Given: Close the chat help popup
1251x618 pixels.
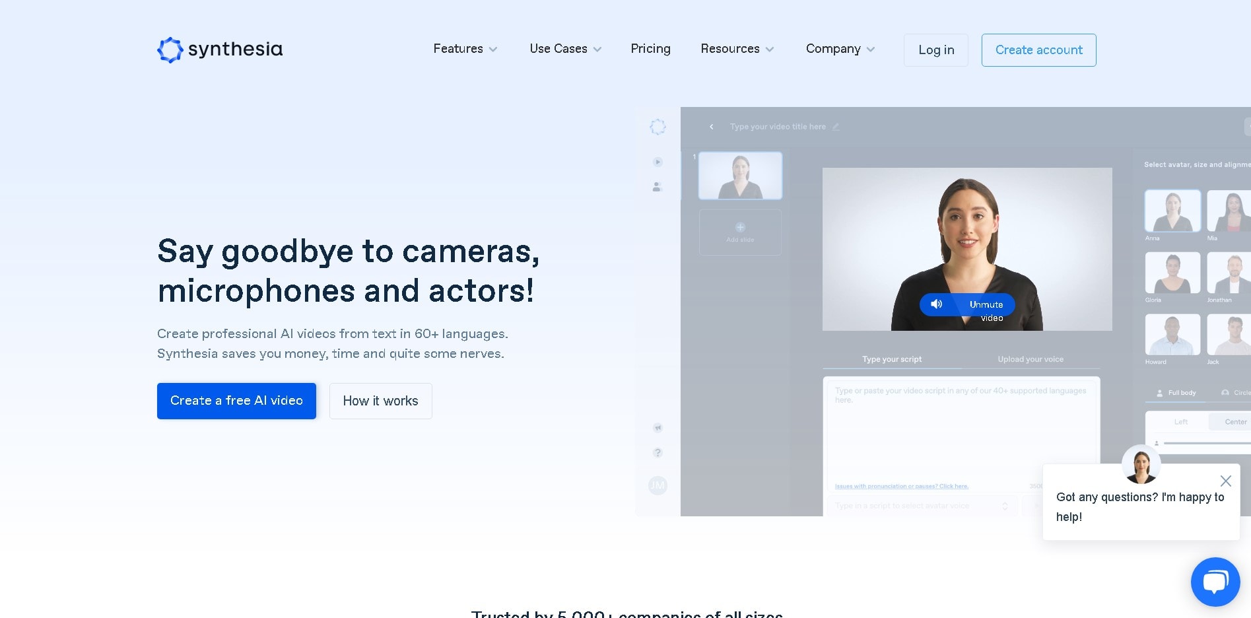Looking at the screenshot, I should pyautogui.click(x=1226, y=481).
